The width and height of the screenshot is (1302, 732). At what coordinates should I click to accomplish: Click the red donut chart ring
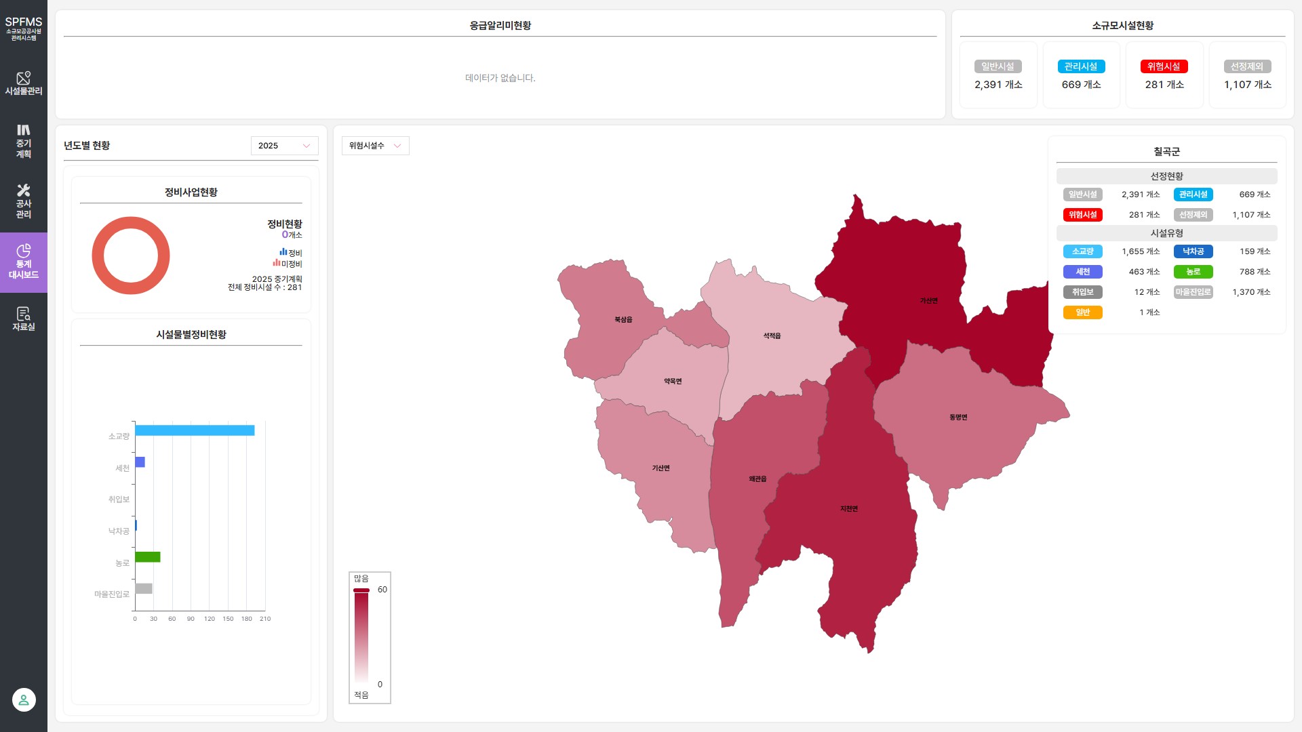tap(97, 256)
